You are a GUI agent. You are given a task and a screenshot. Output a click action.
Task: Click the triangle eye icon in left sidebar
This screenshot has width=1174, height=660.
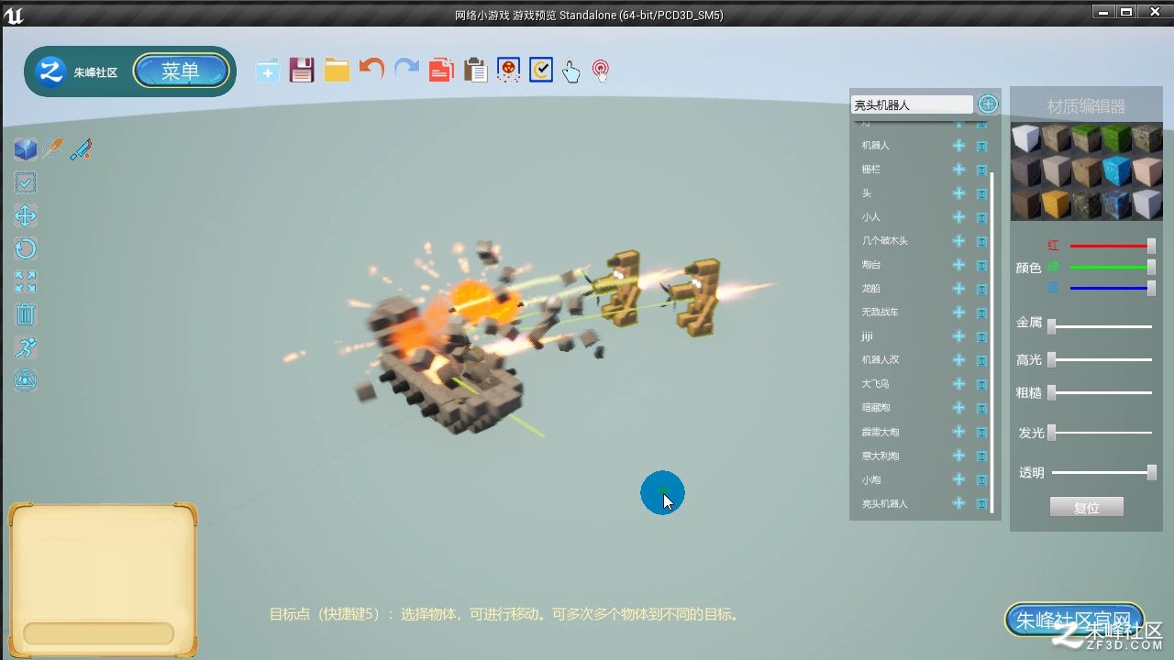pyautogui.click(x=26, y=379)
